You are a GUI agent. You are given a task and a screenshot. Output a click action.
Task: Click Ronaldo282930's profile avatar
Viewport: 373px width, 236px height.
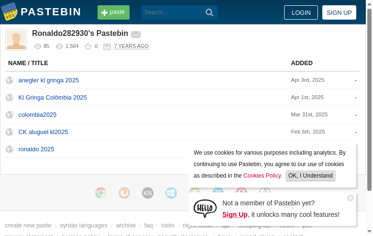coord(16,40)
